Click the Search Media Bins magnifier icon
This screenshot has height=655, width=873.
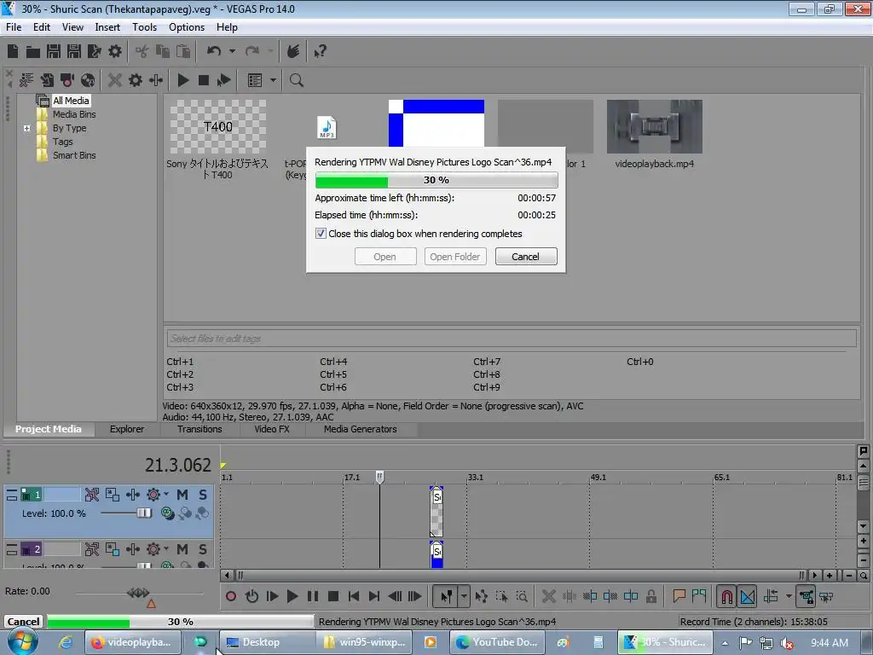[296, 80]
